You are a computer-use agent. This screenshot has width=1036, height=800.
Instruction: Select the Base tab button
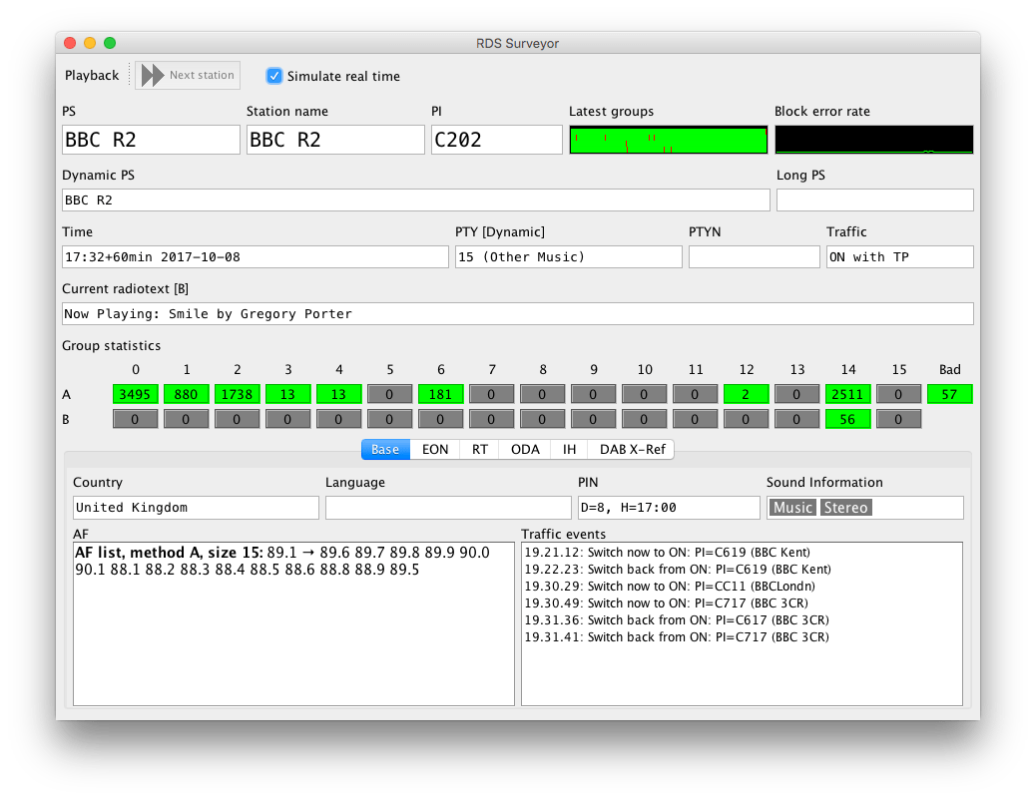tap(384, 449)
